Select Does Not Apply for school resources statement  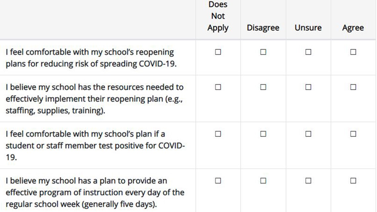(x=218, y=87)
